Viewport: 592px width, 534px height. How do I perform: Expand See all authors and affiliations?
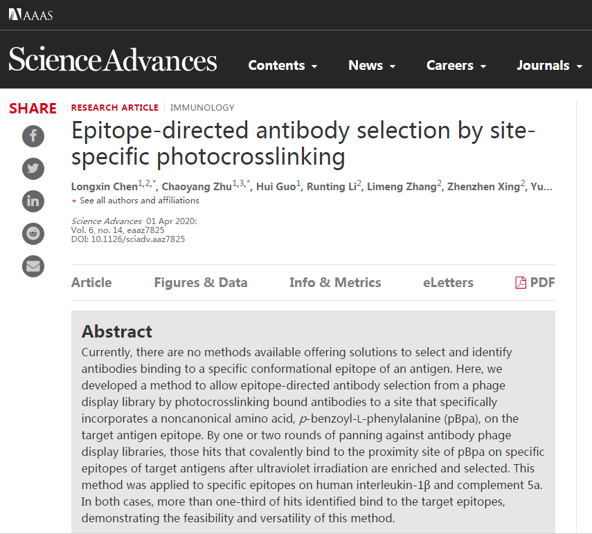pos(135,201)
